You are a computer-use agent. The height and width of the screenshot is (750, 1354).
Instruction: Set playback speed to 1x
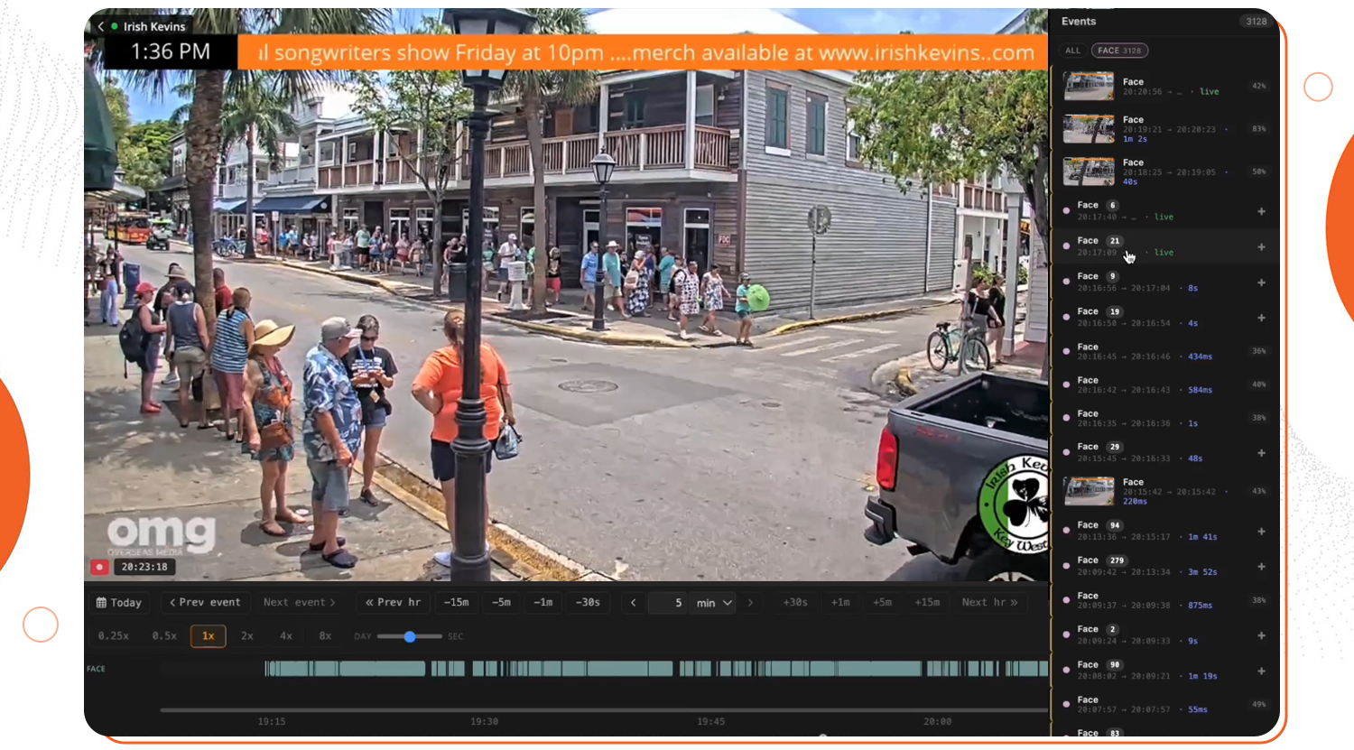click(x=209, y=636)
